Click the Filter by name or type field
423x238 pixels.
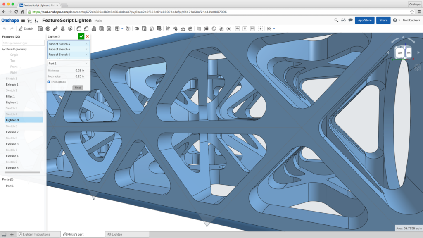(x=23, y=43)
